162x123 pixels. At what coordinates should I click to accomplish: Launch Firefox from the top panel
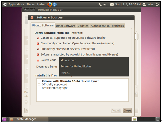[x=50, y=5]
